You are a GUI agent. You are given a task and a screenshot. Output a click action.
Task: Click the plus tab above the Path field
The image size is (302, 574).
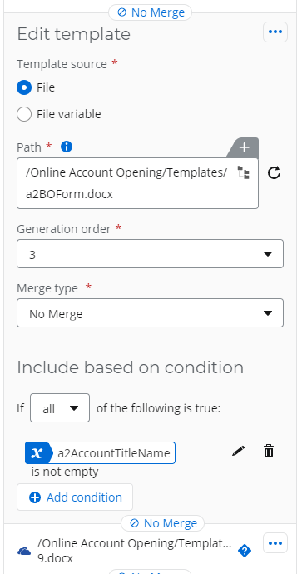(x=244, y=147)
